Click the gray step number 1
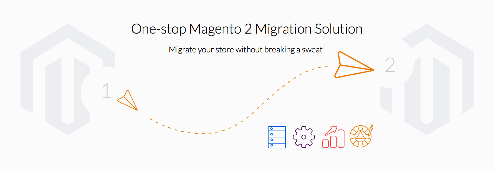 (x=107, y=91)
